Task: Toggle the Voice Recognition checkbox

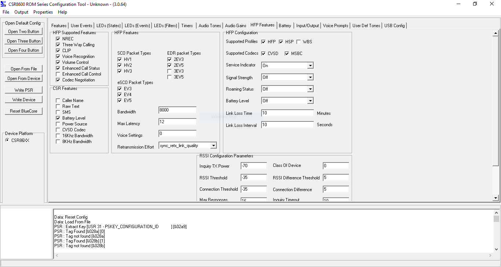Action: [x=58, y=56]
